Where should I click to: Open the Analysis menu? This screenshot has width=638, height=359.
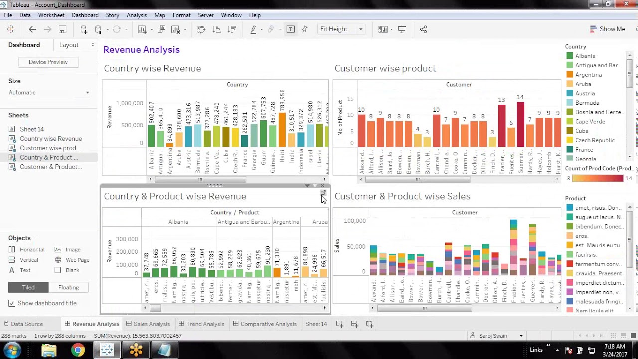[x=137, y=15]
